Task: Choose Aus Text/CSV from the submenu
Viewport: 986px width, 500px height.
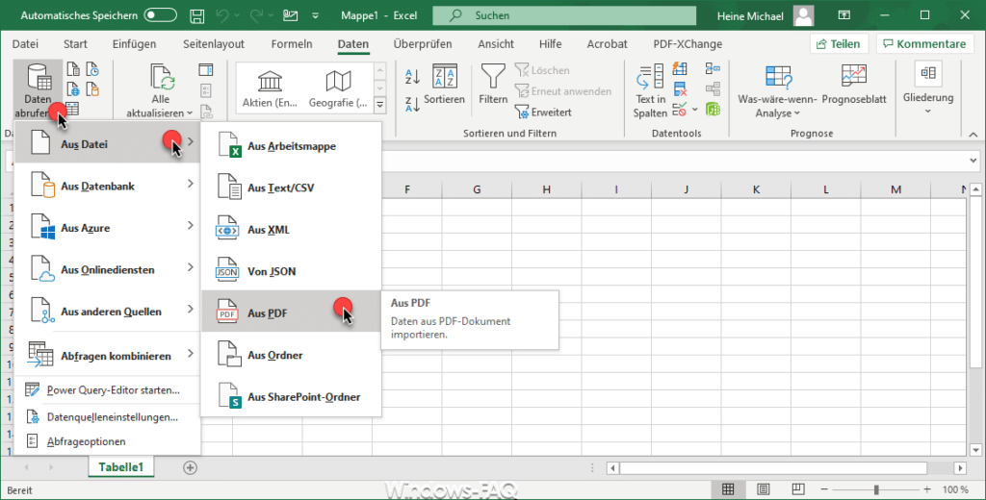Action: pyautogui.click(x=291, y=187)
